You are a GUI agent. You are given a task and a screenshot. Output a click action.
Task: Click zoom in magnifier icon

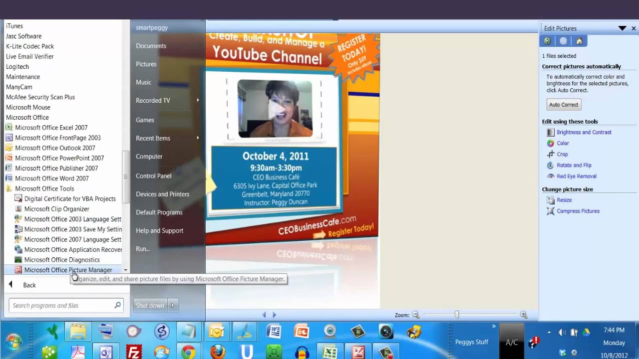point(524,315)
